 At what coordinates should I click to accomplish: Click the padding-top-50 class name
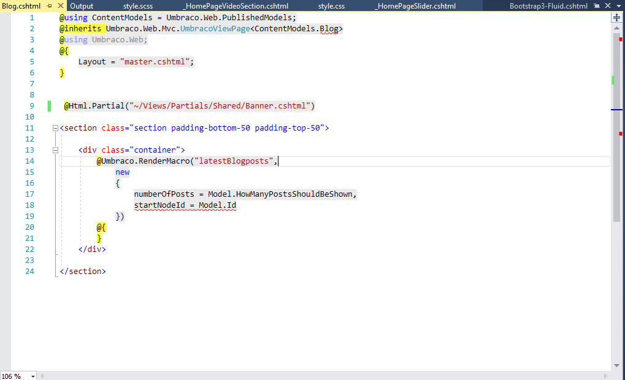click(x=288, y=128)
